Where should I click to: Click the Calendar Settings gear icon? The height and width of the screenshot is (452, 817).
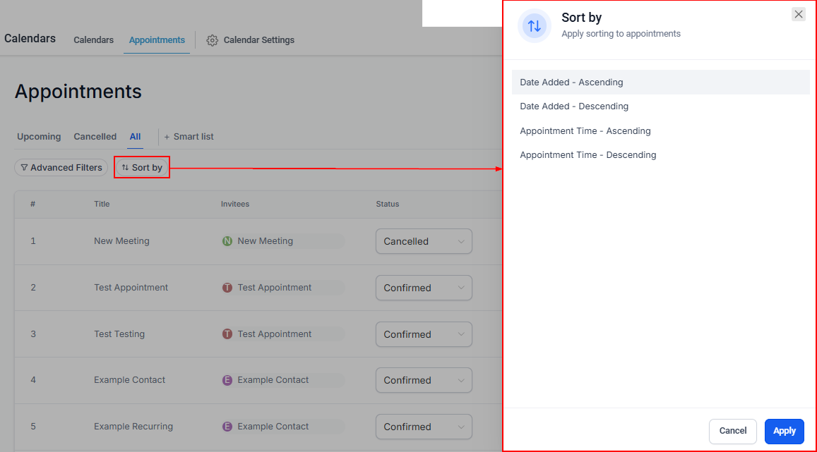(212, 40)
